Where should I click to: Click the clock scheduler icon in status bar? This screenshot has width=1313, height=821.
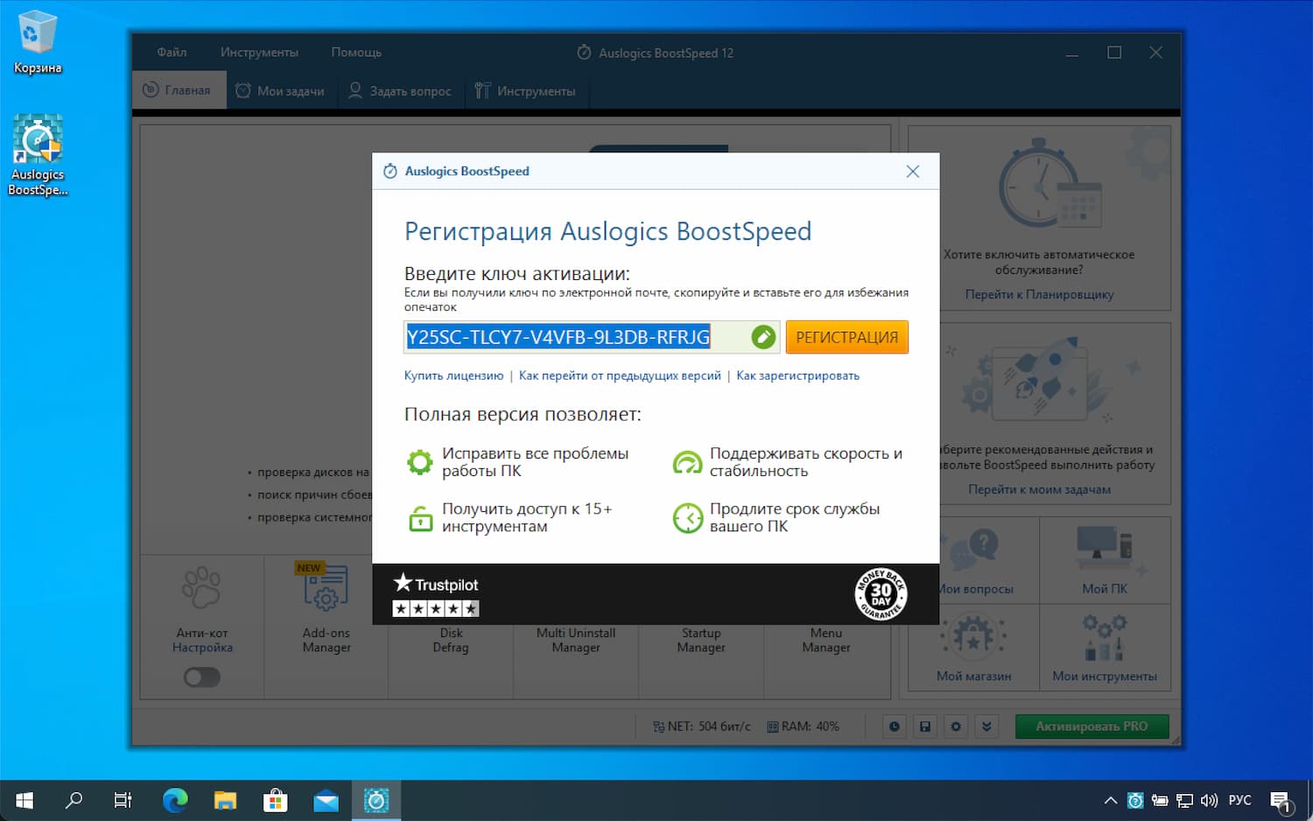tap(894, 726)
